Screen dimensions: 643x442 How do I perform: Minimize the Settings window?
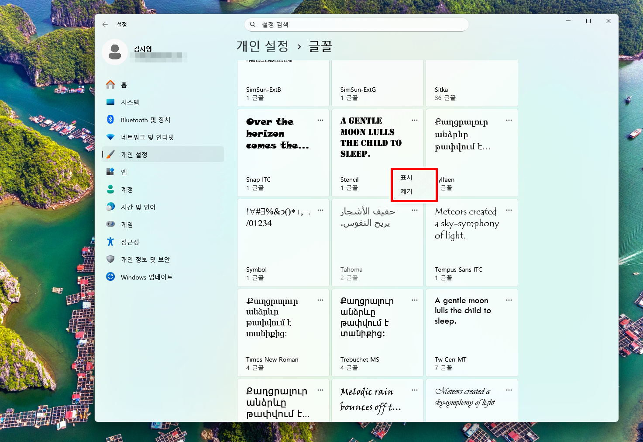(568, 21)
